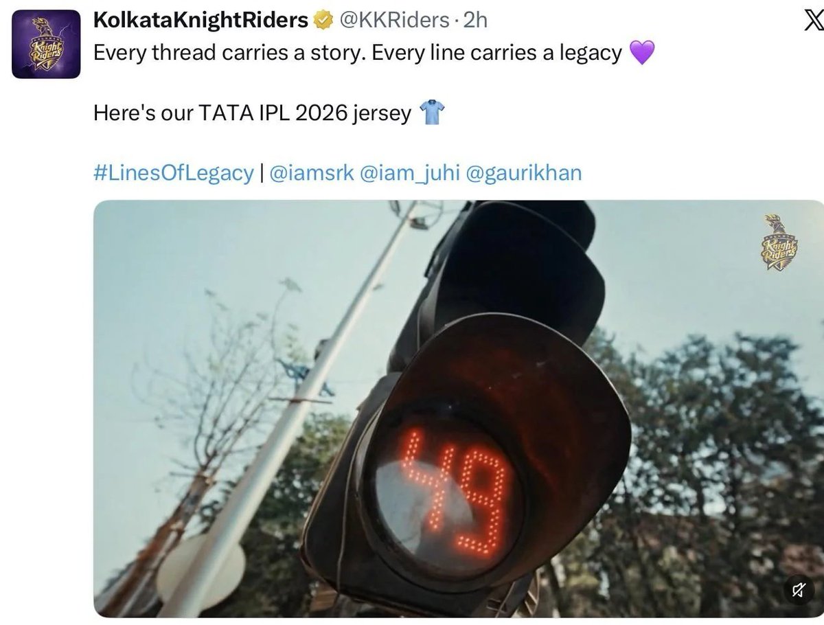Open the 2h timestamp of the post
This screenshot has height=625, width=824.
pos(475,21)
